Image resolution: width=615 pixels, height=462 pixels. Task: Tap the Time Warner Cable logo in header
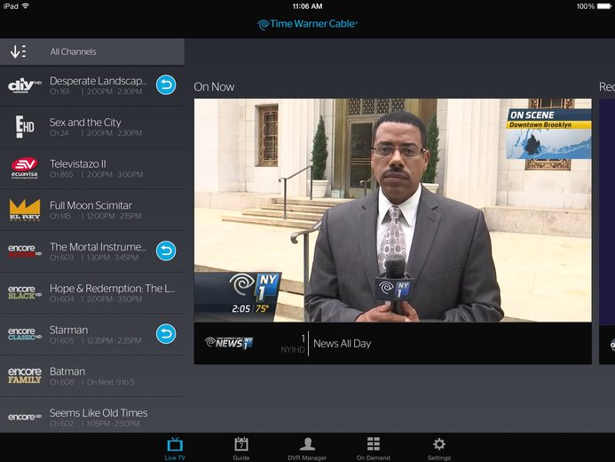coord(307,24)
